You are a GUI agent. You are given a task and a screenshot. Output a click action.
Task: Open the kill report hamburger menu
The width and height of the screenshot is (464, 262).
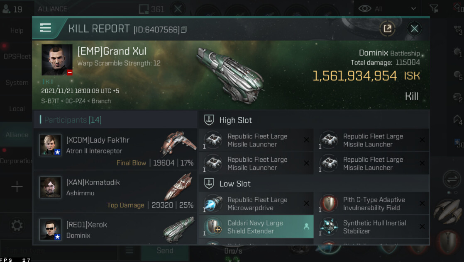pos(45,28)
